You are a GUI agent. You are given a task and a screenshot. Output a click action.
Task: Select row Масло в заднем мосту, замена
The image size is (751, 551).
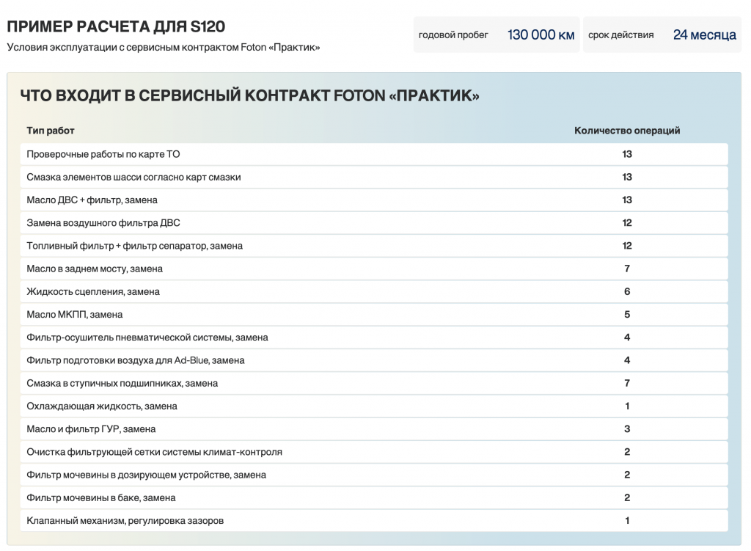tap(374, 269)
